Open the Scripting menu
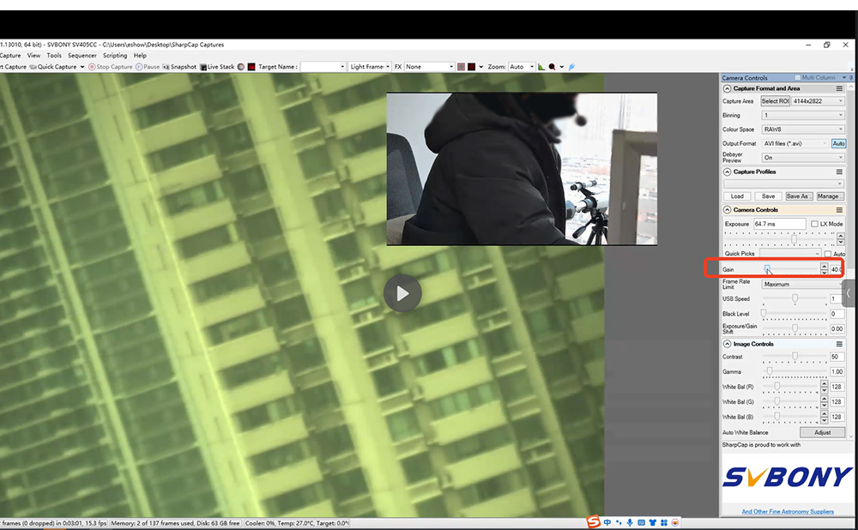858x530 pixels. pyautogui.click(x=115, y=56)
